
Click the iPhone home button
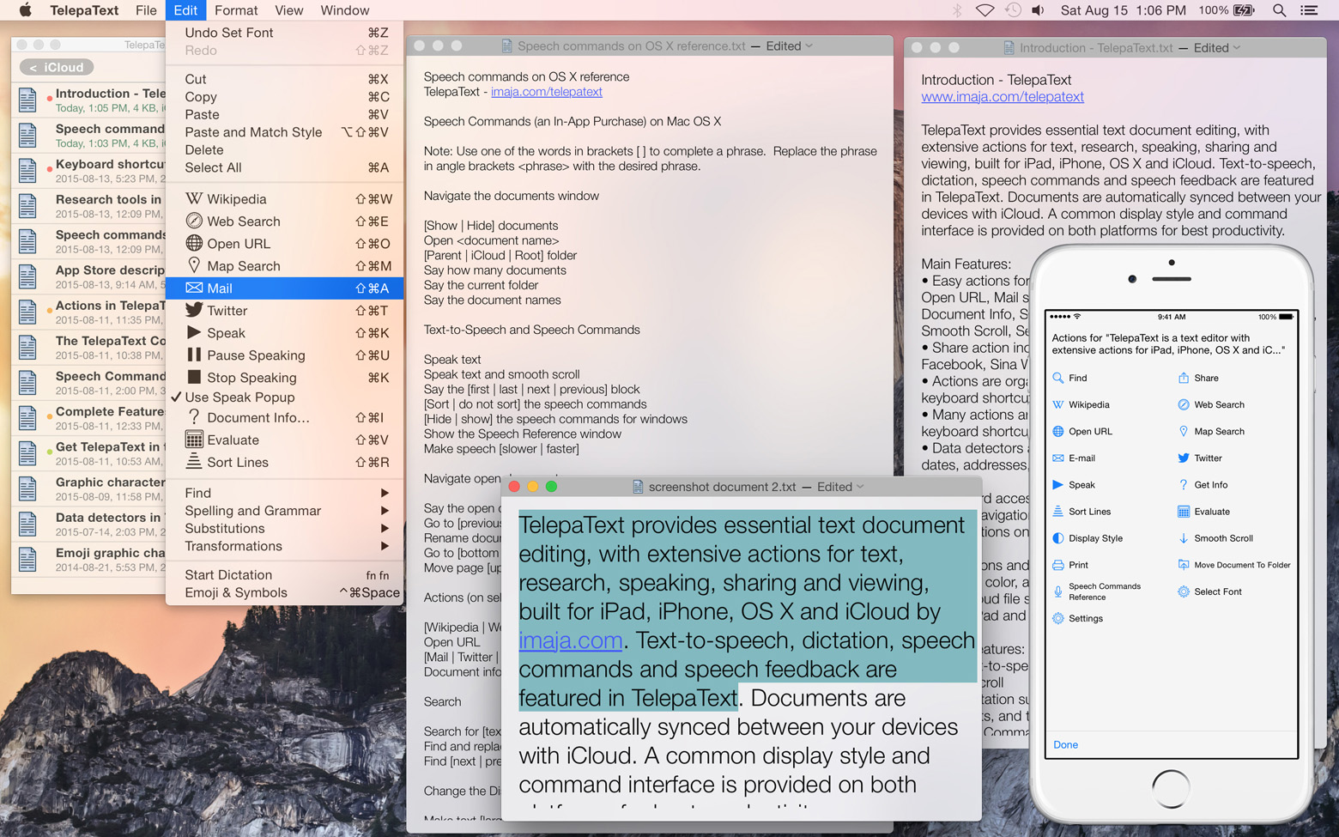(x=1171, y=789)
